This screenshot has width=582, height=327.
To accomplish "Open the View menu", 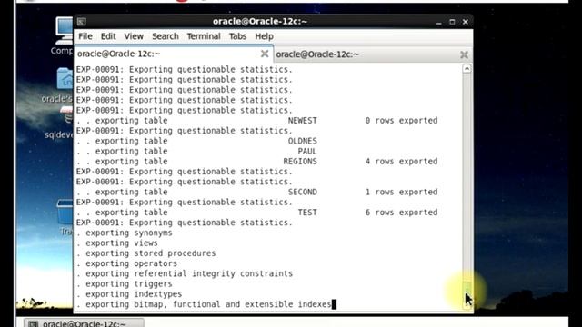I will tap(134, 36).
